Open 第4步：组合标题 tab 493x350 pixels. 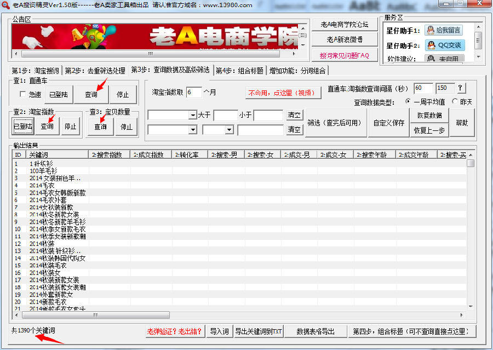(239, 71)
